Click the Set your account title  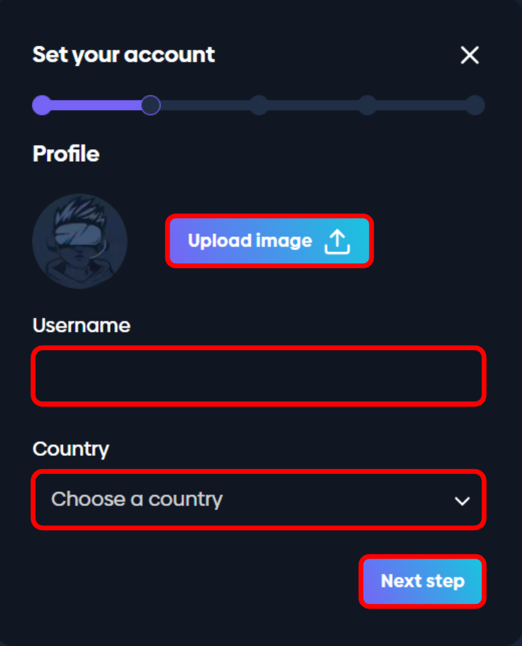123,55
